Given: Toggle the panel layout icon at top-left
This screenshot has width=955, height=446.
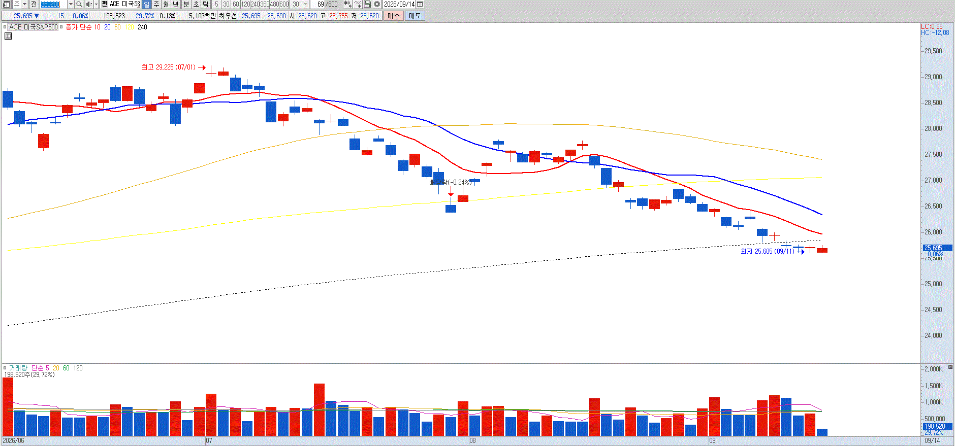Looking at the screenshot, I should pyautogui.click(x=6, y=4).
